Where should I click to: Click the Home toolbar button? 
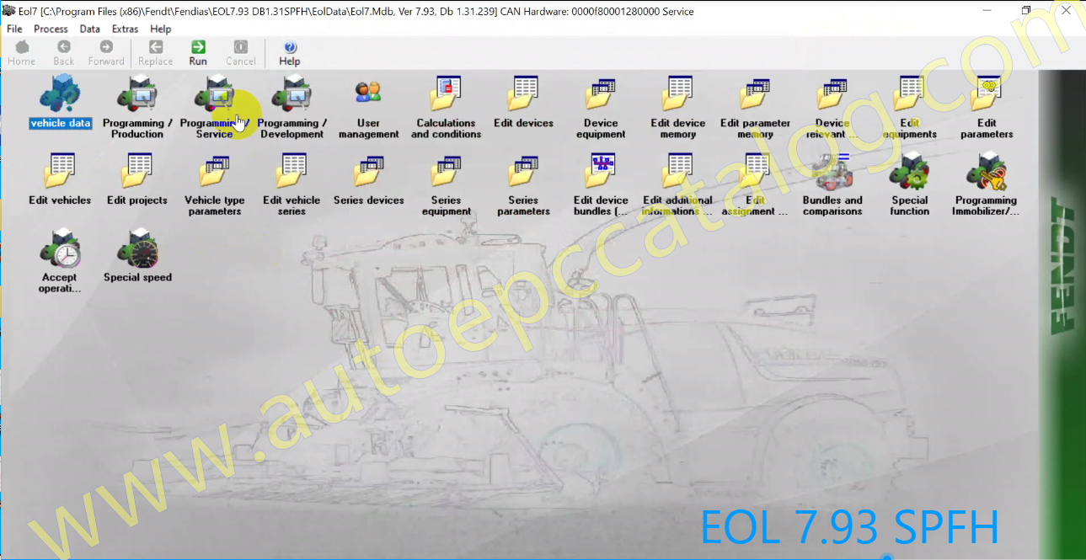coord(22,53)
